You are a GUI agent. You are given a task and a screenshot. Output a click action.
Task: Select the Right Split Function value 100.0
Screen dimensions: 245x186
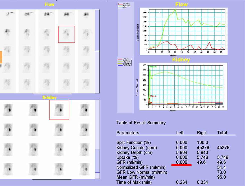(202, 142)
